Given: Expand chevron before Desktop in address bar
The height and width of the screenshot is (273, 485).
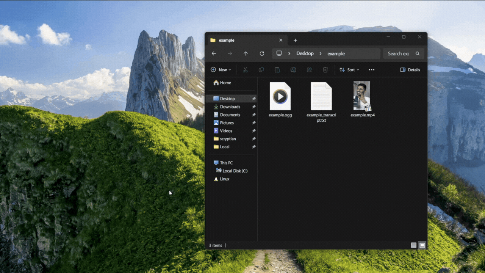Looking at the screenshot, I should [289, 53].
